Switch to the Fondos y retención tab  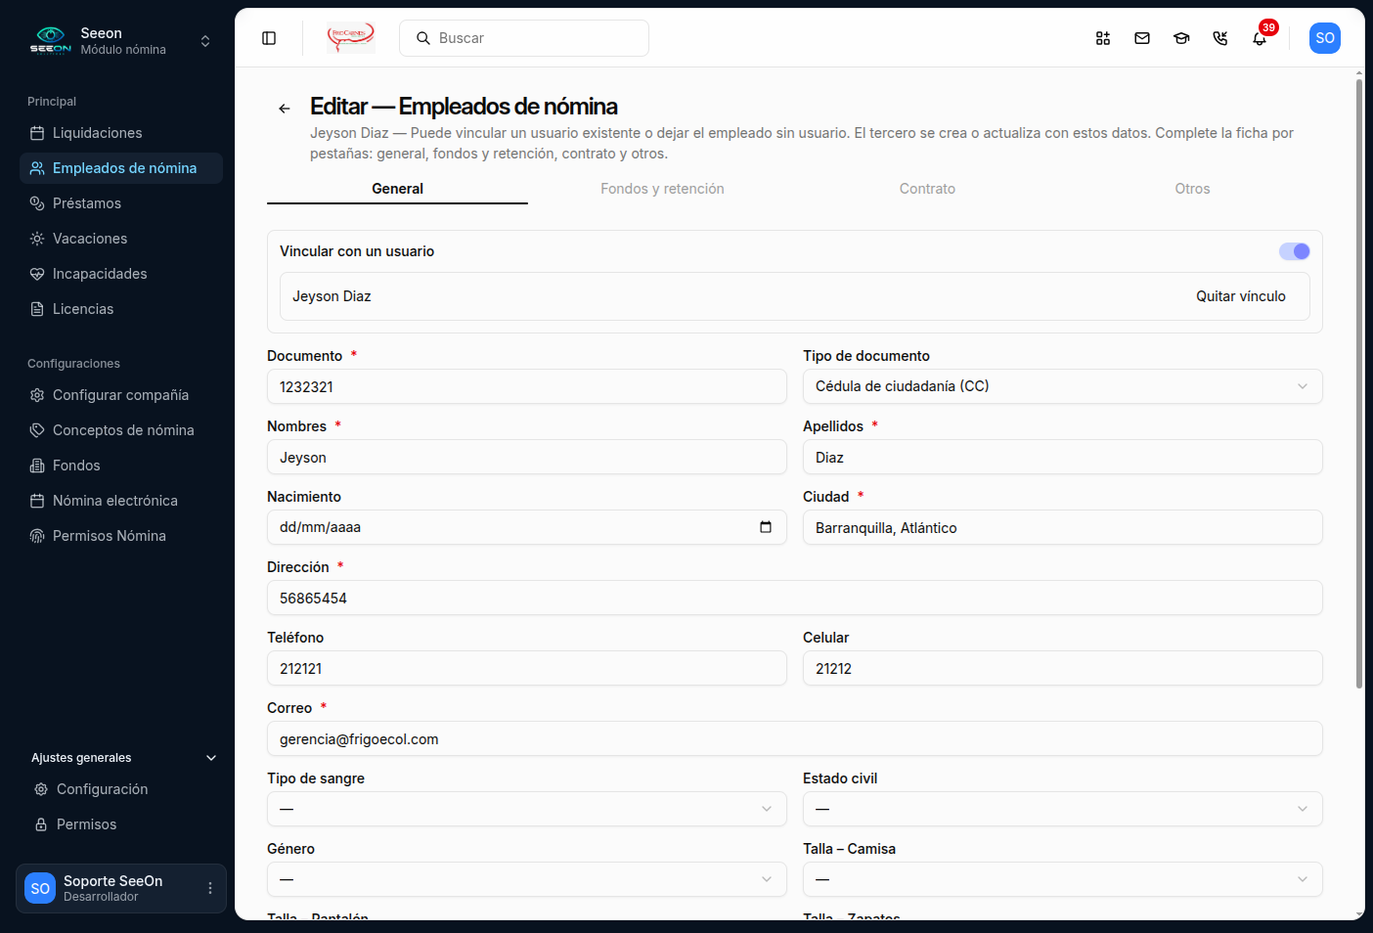click(662, 189)
